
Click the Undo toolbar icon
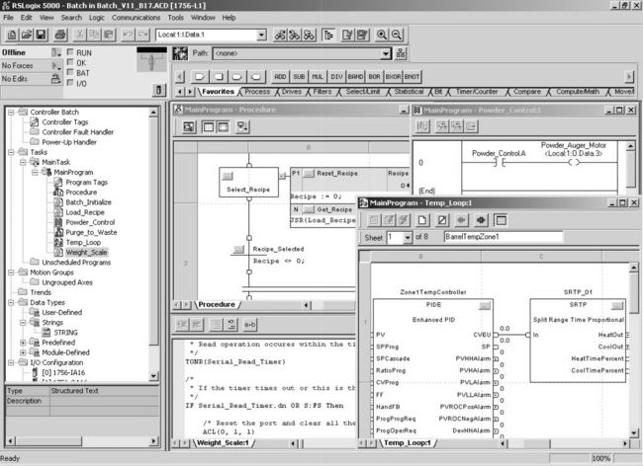(128, 35)
